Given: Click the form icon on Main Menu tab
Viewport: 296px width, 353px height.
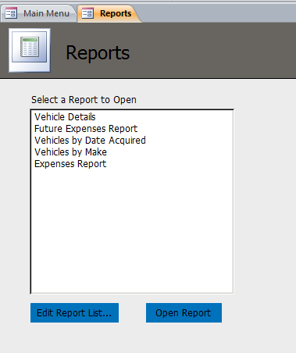Looking at the screenshot, I should tap(11, 13).
